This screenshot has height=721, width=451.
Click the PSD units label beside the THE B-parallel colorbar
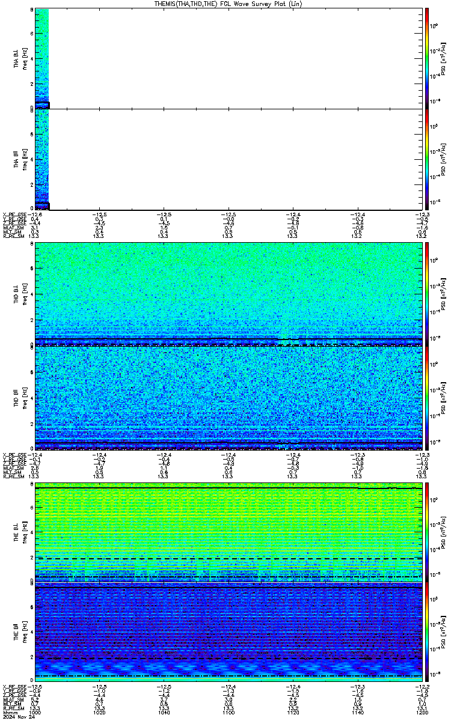[x=443, y=633]
